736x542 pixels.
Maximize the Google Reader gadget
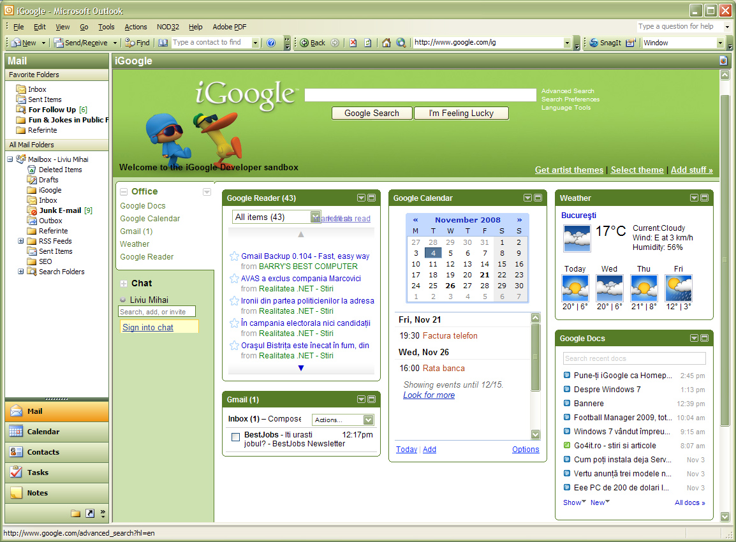pos(372,198)
